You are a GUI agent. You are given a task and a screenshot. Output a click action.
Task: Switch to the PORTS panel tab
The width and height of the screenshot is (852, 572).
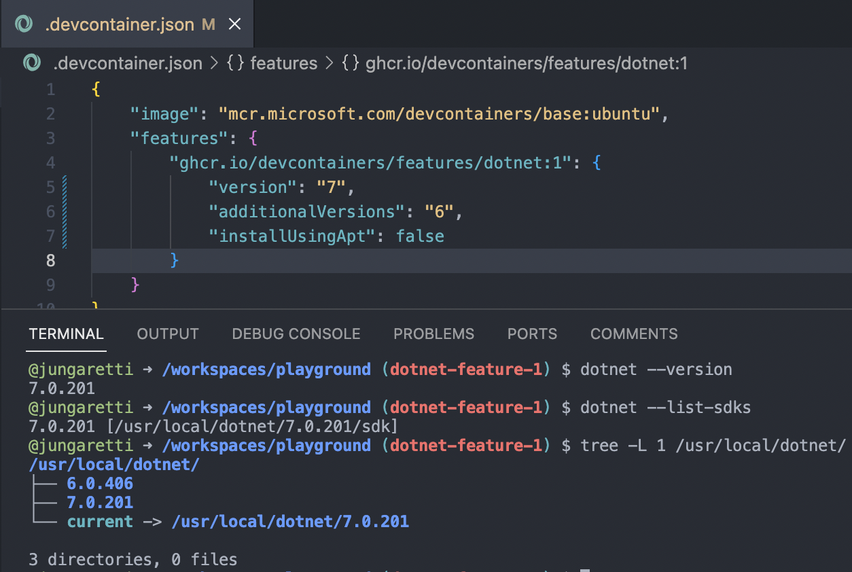(532, 334)
